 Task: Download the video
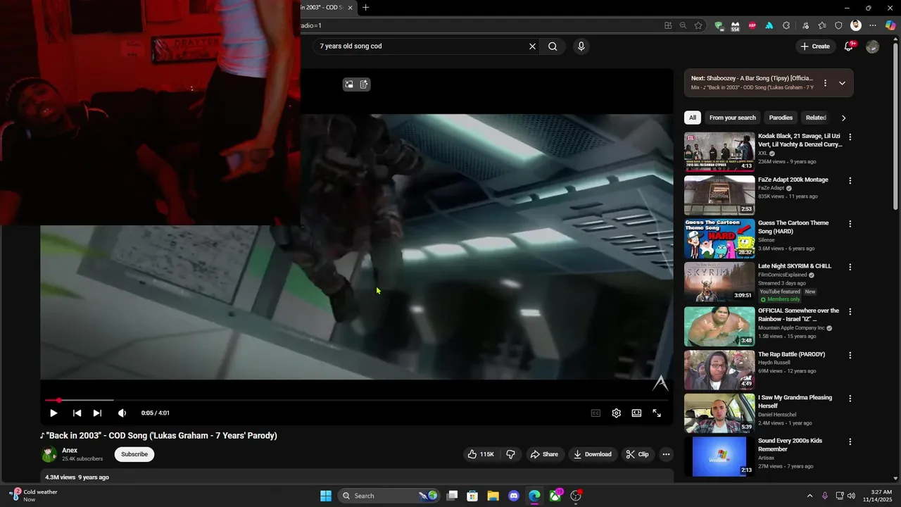coord(593,454)
